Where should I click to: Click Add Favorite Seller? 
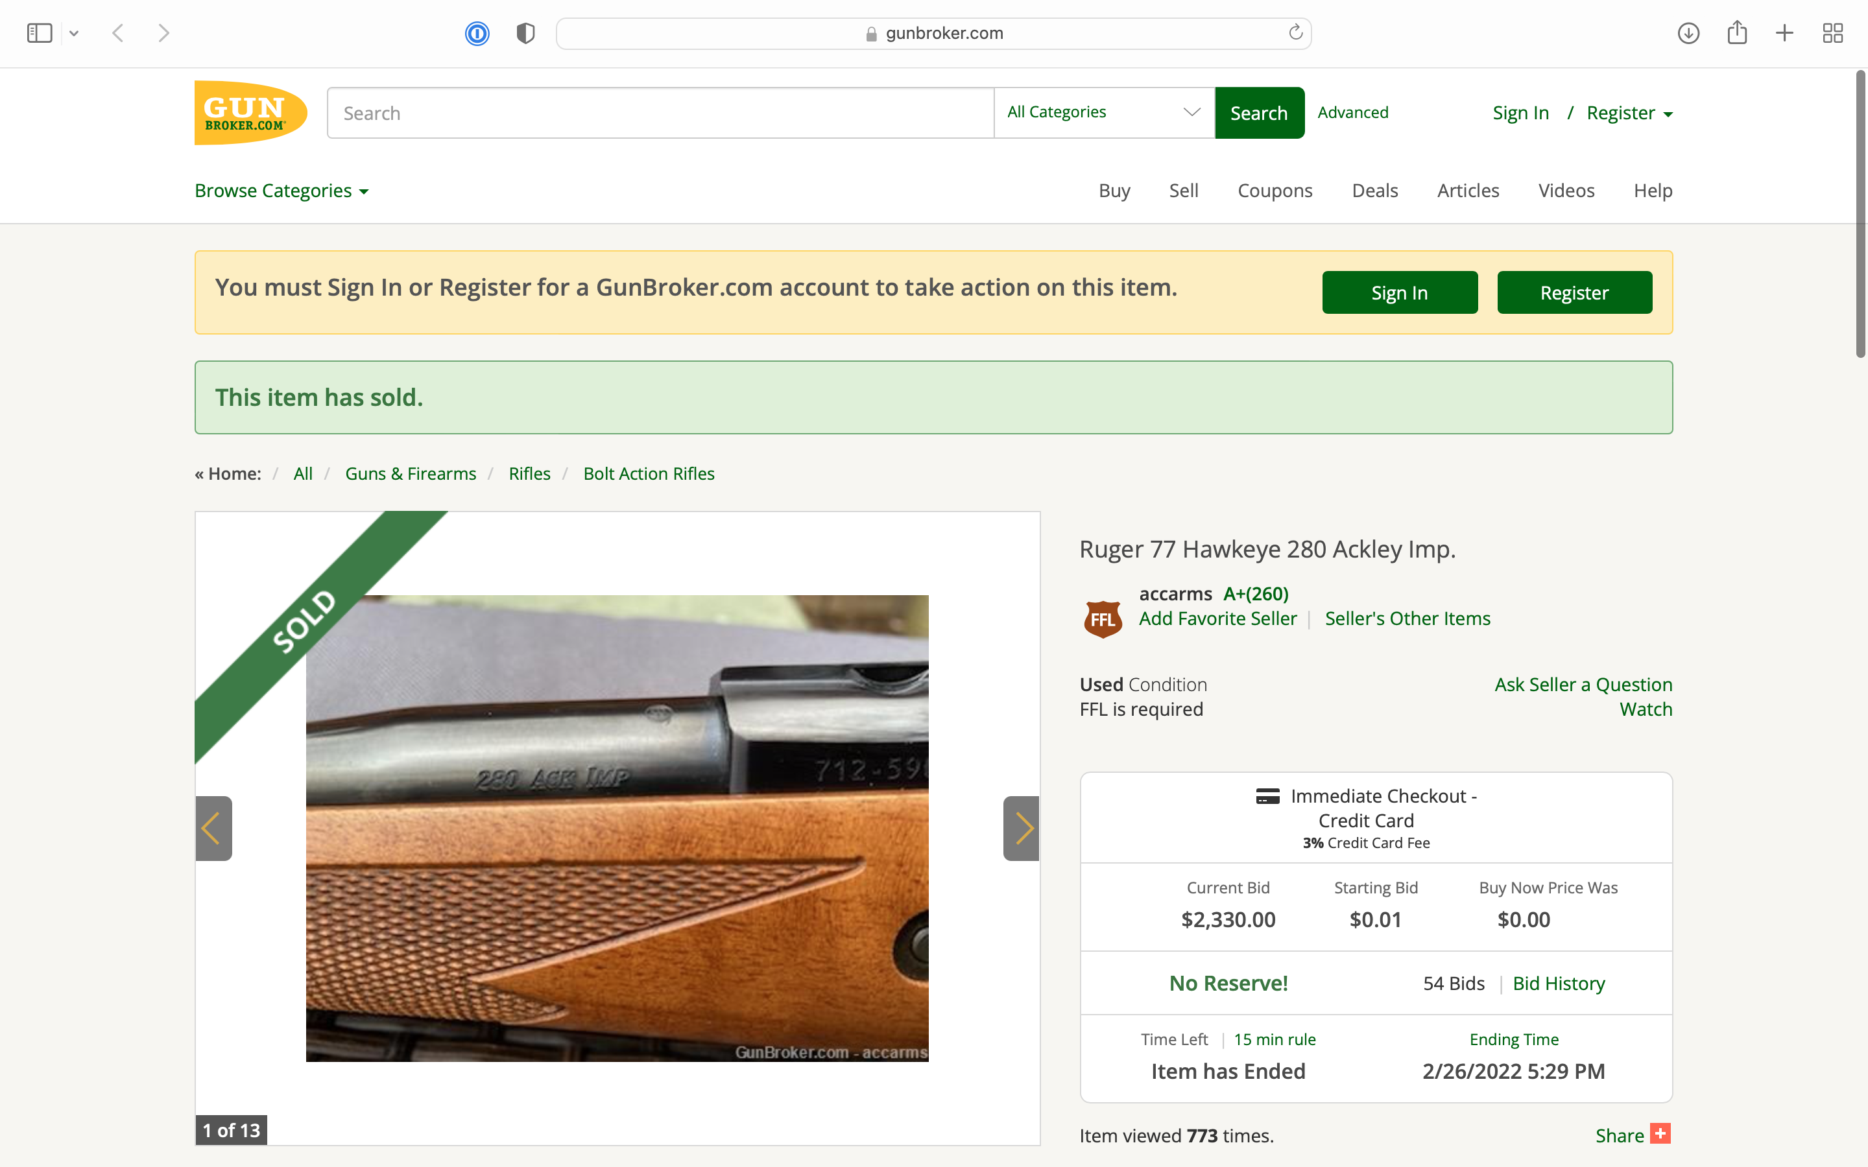click(x=1217, y=619)
